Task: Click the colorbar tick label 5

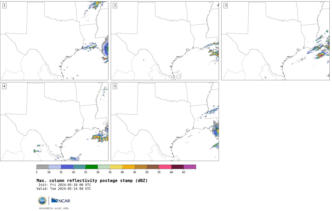Action: tap(37, 172)
